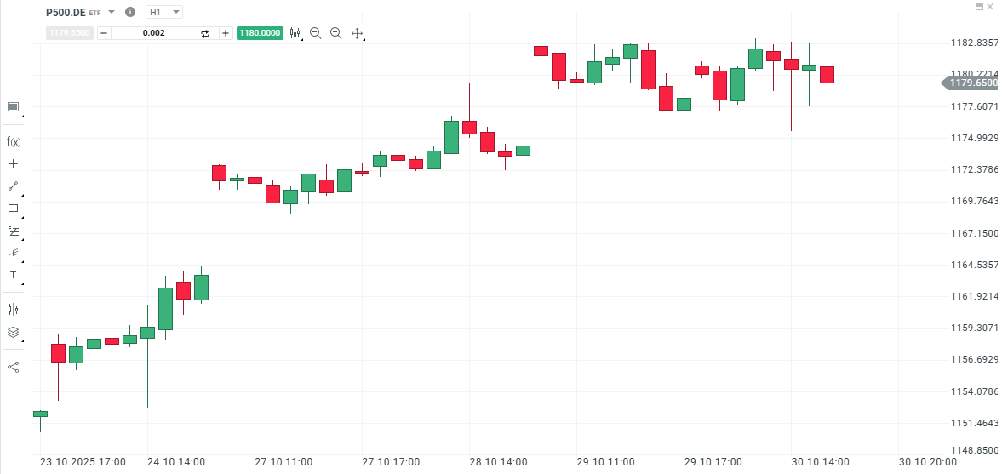Decrease volume with the minus stepper
This screenshot has width=1002, height=474.
[104, 33]
